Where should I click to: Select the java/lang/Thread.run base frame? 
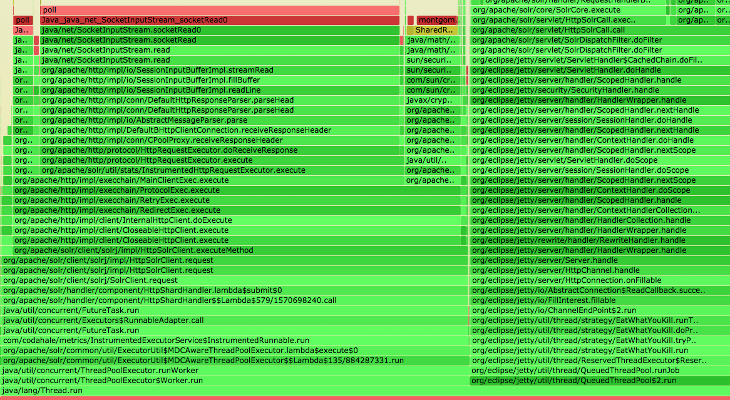(x=365, y=391)
